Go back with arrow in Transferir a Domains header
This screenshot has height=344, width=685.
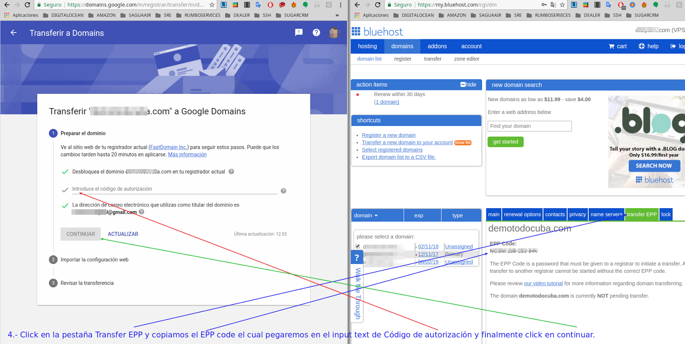point(14,33)
